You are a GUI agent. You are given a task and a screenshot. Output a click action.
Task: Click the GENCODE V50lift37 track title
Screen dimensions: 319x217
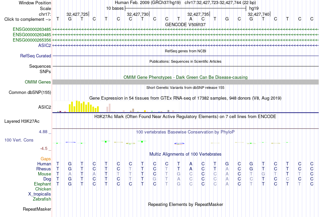tap(185, 24)
